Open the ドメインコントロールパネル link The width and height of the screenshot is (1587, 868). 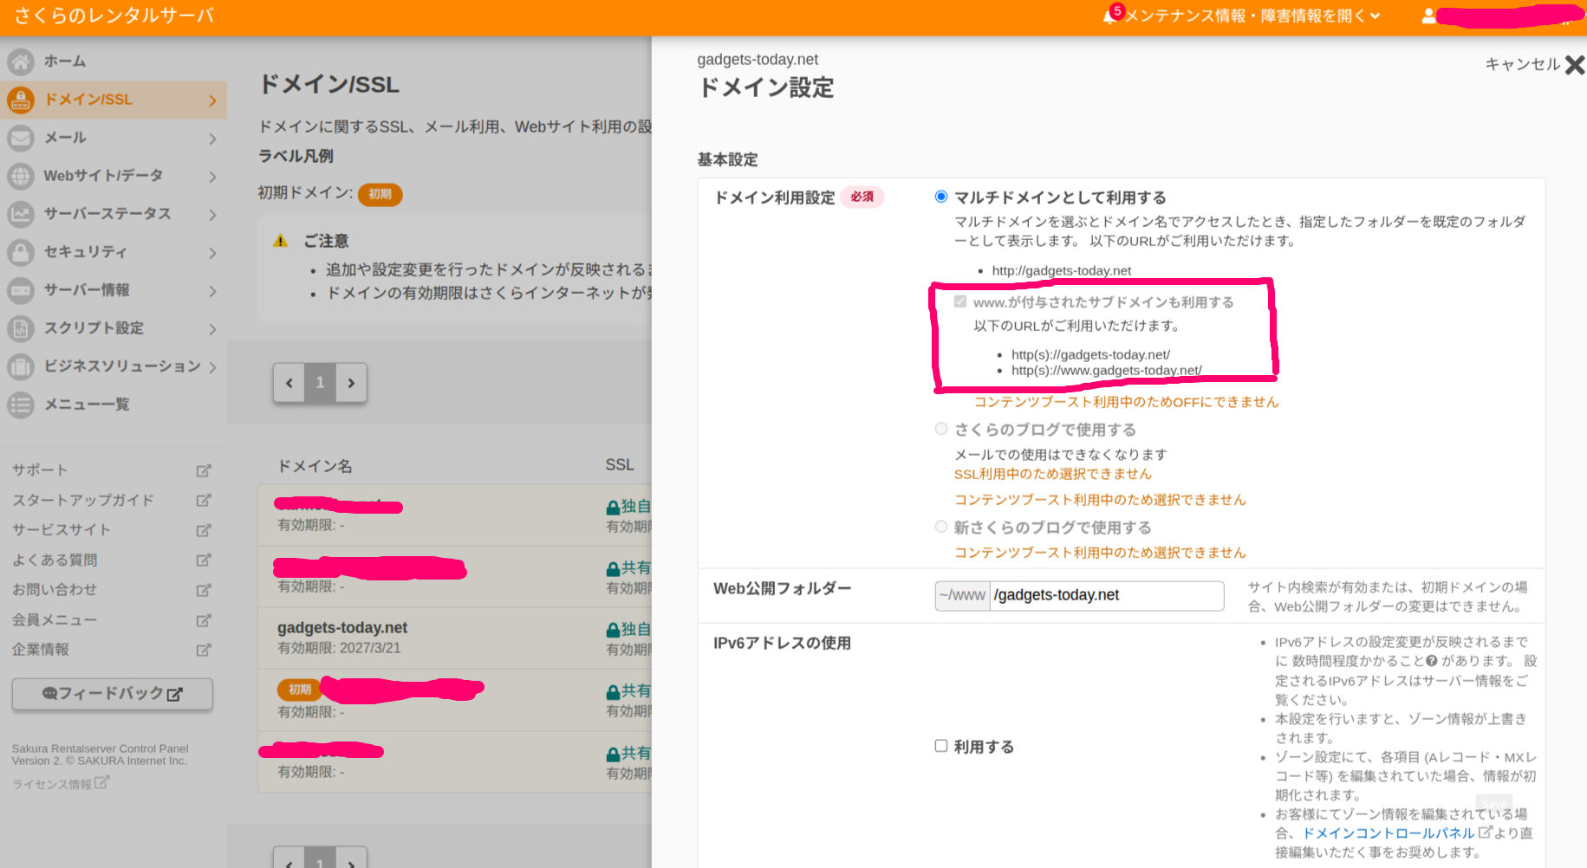(x=1389, y=832)
